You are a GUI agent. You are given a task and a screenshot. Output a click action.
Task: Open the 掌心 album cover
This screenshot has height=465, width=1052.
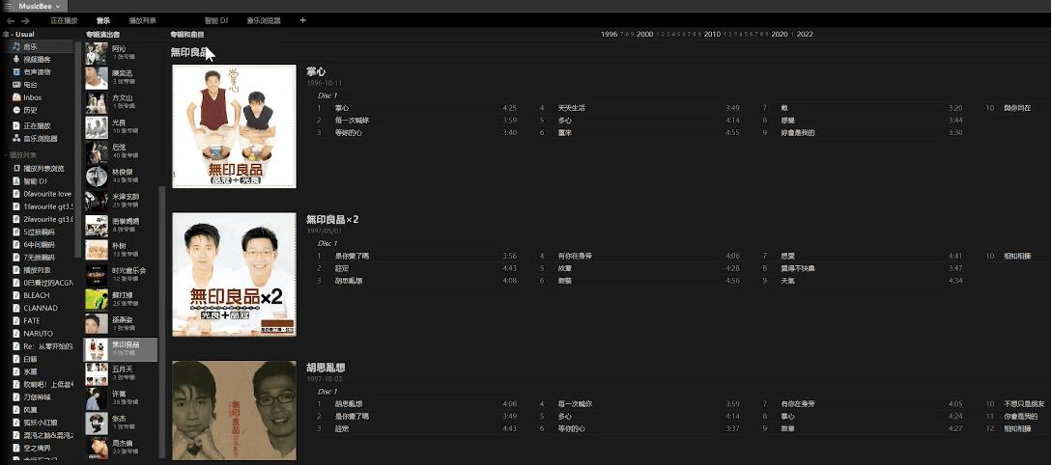click(234, 126)
